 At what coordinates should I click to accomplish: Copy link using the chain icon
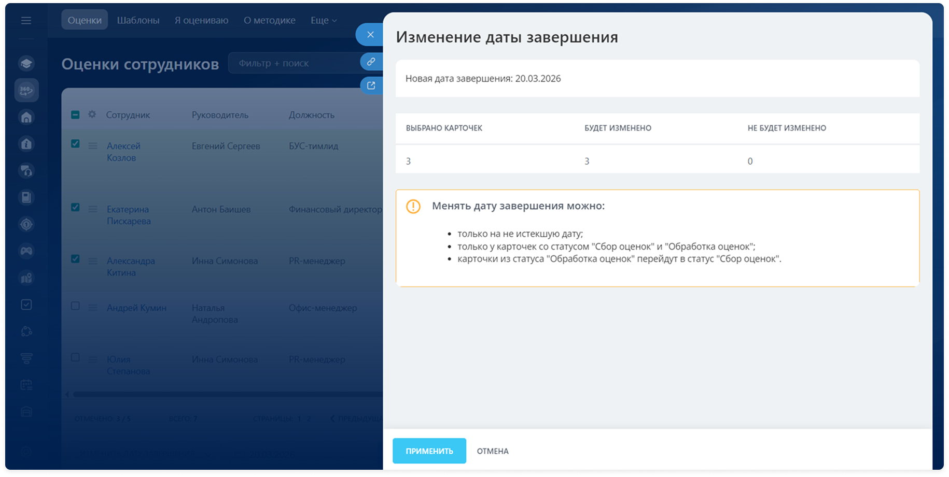(371, 62)
